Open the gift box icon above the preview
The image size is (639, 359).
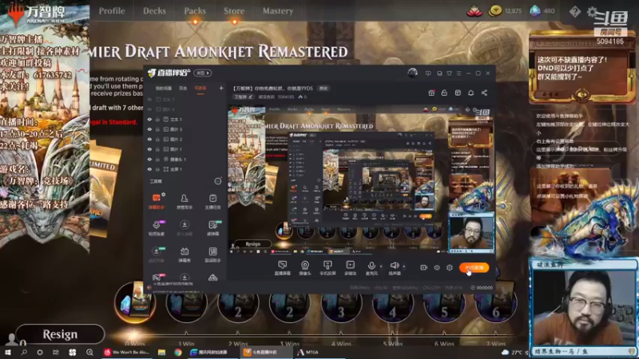click(x=431, y=93)
